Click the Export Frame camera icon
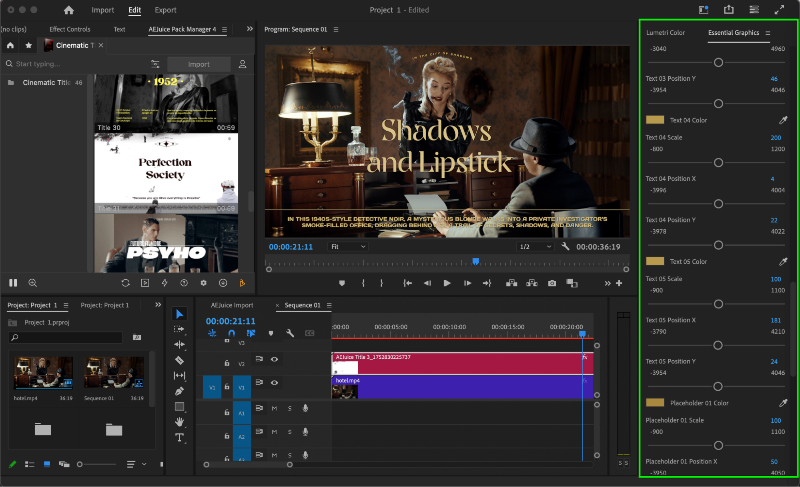The width and height of the screenshot is (800, 487). tap(552, 283)
